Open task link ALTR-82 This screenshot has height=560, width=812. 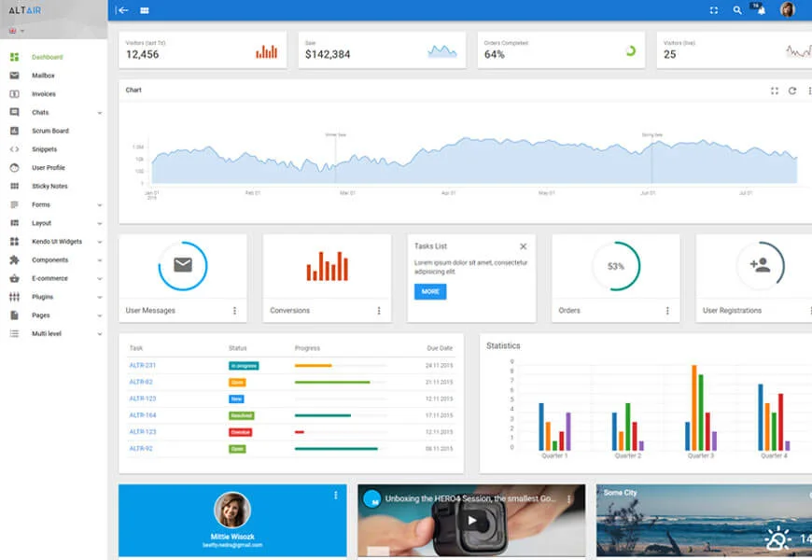pyautogui.click(x=141, y=382)
